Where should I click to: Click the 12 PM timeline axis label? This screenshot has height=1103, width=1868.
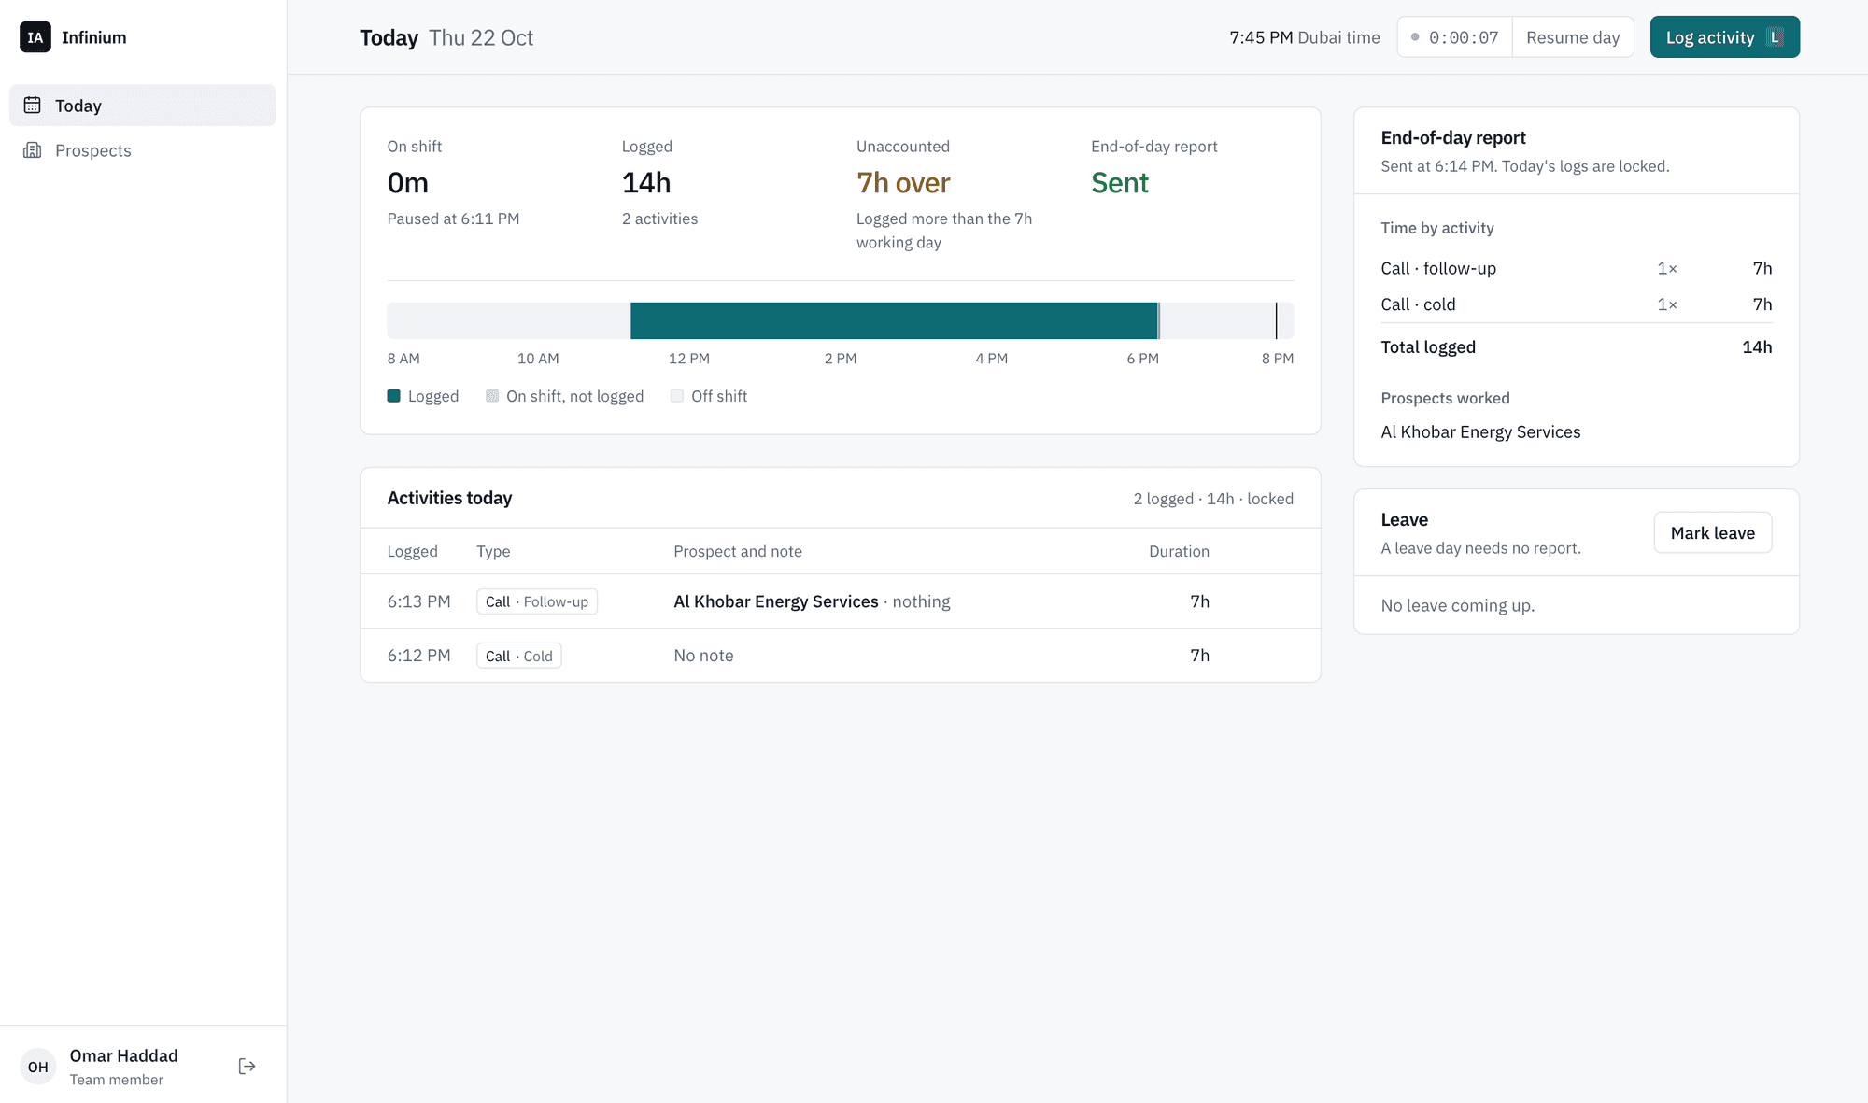pos(689,359)
